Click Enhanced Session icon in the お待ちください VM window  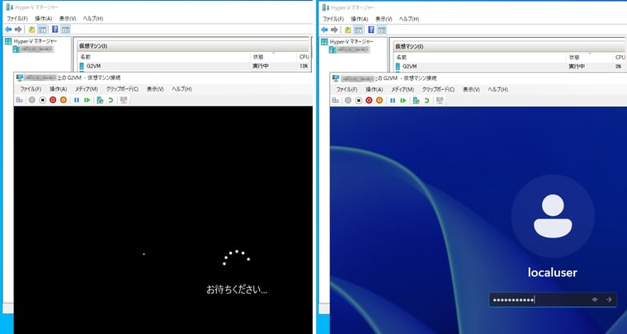click(x=124, y=101)
